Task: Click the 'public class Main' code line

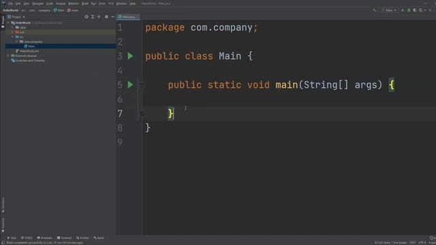Action: [x=199, y=56]
